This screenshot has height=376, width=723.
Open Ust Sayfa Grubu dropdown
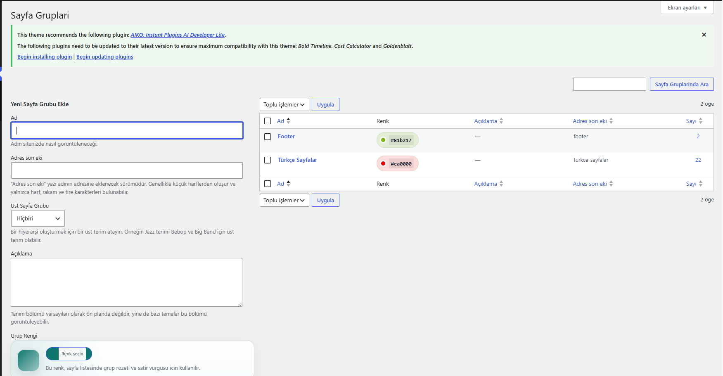tap(38, 218)
